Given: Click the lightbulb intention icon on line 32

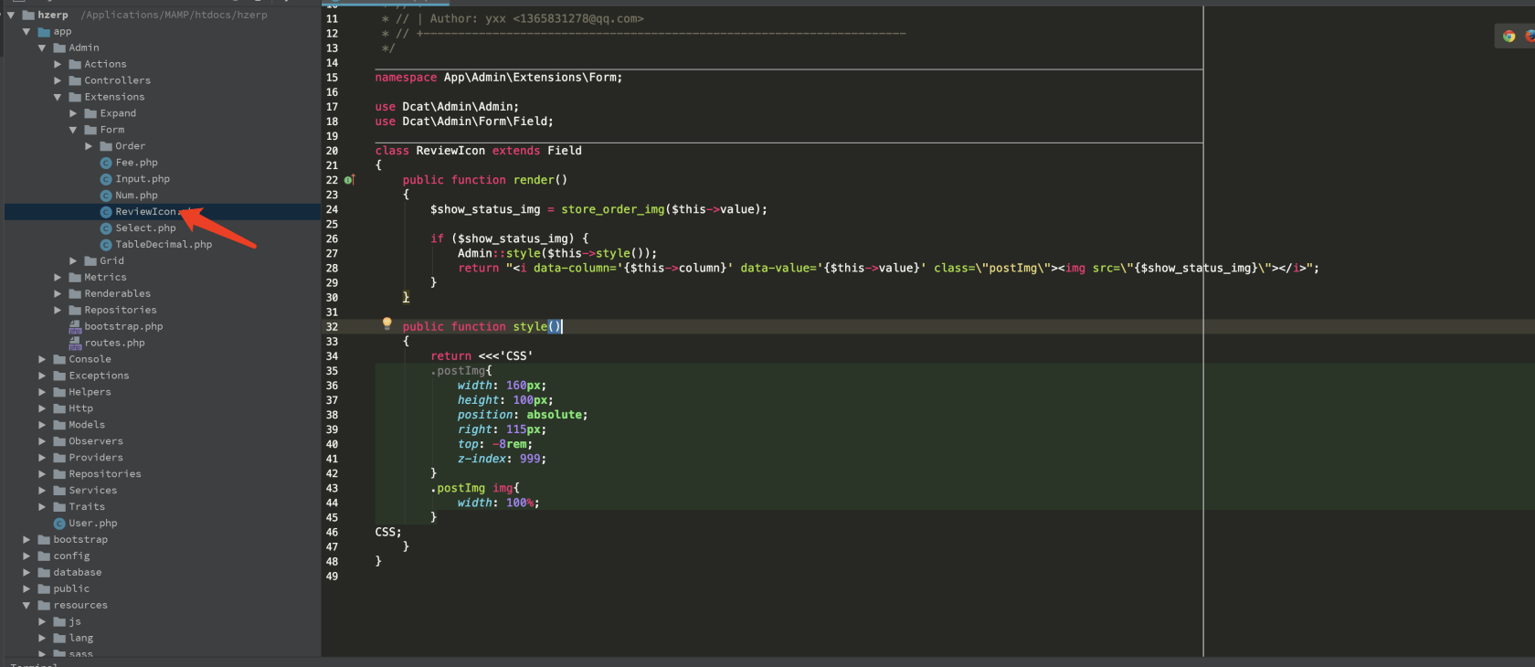Looking at the screenshot, I should click(x=386, y=323).
